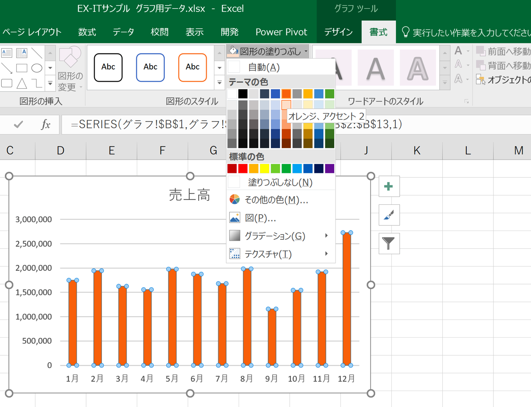This screenshot has width=531, height=407.
Task: Open the text outline dropdown arrow
Action: coord(468,65)
